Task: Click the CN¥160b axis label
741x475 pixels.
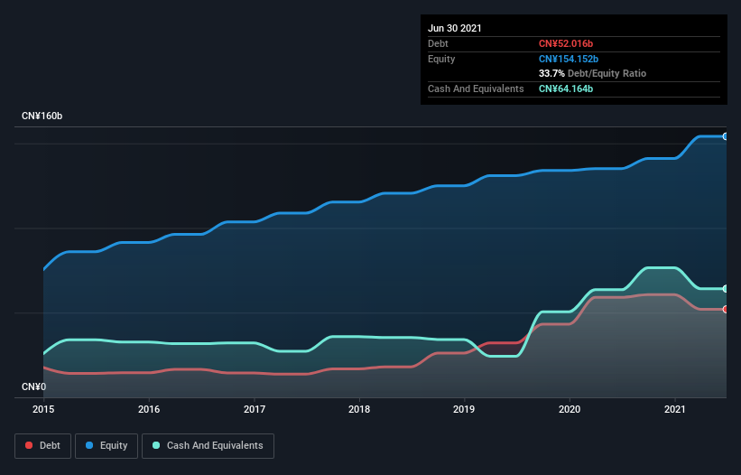Action: coord(42,116)
